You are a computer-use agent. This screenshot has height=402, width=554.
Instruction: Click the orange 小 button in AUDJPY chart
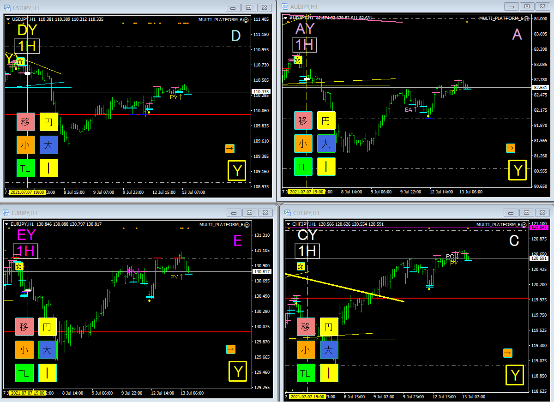point(303,144)
